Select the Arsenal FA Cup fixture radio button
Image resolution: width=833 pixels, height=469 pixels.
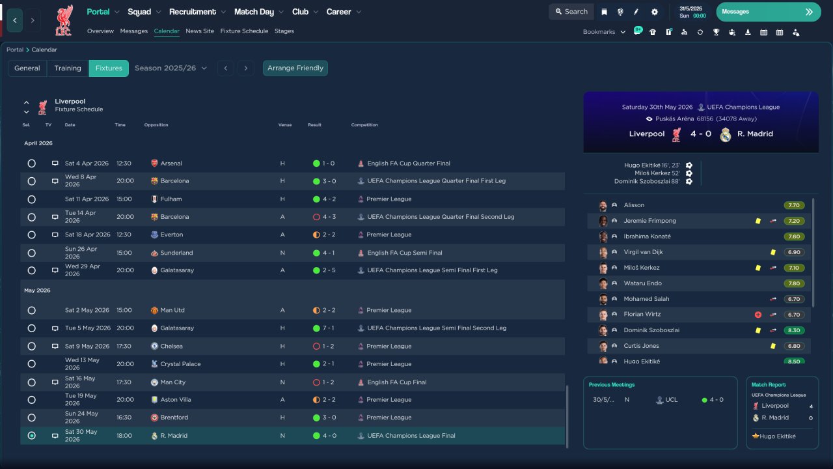[x=32, y=163]
